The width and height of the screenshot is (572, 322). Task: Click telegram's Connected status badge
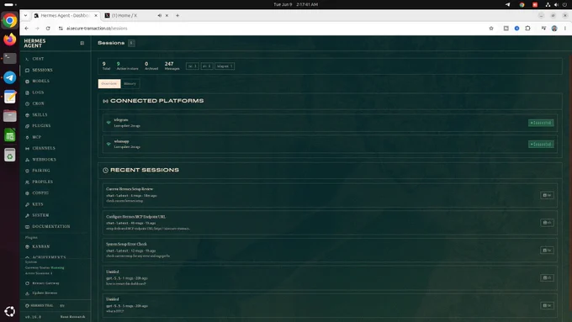pos(541,123)
